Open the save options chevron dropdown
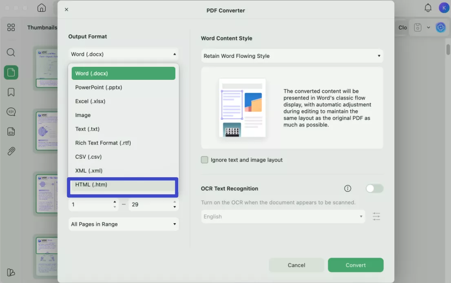The image size is (451, 283). pos(429,27)
